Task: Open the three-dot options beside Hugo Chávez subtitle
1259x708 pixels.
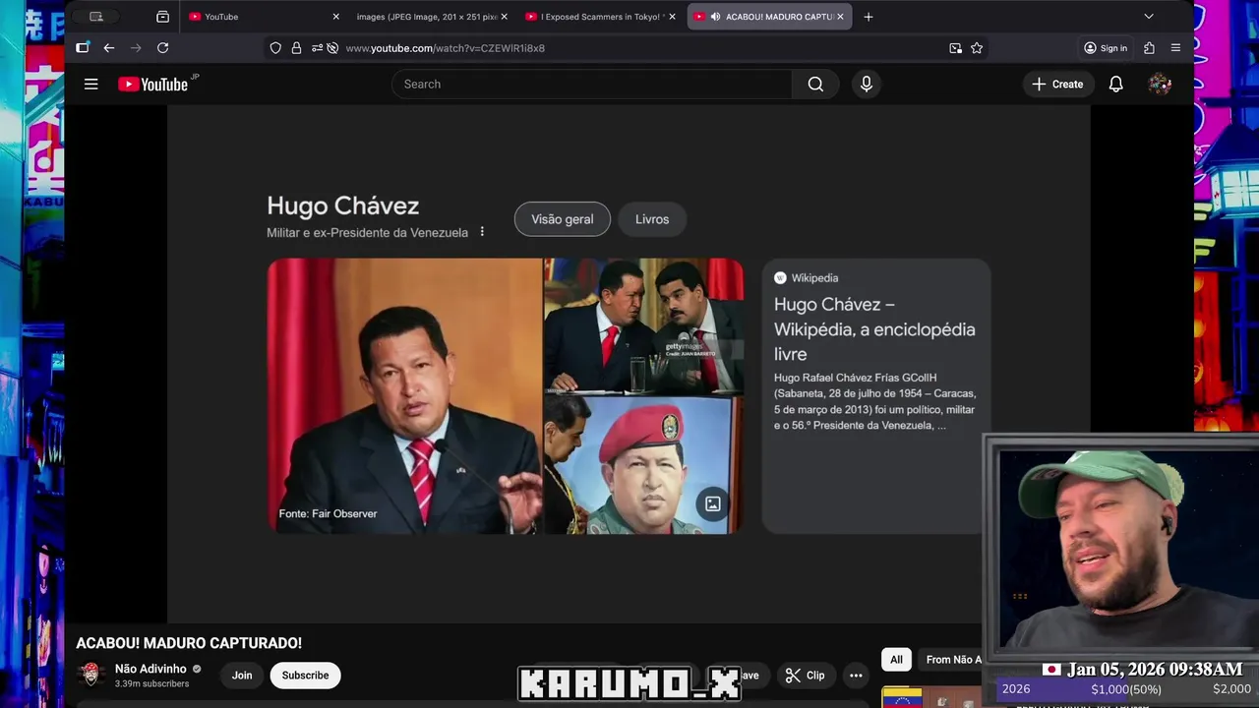Action: click(x=482, y=232)
